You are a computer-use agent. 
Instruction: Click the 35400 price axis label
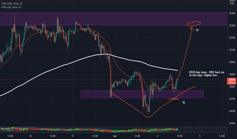[x=232, y=13]
